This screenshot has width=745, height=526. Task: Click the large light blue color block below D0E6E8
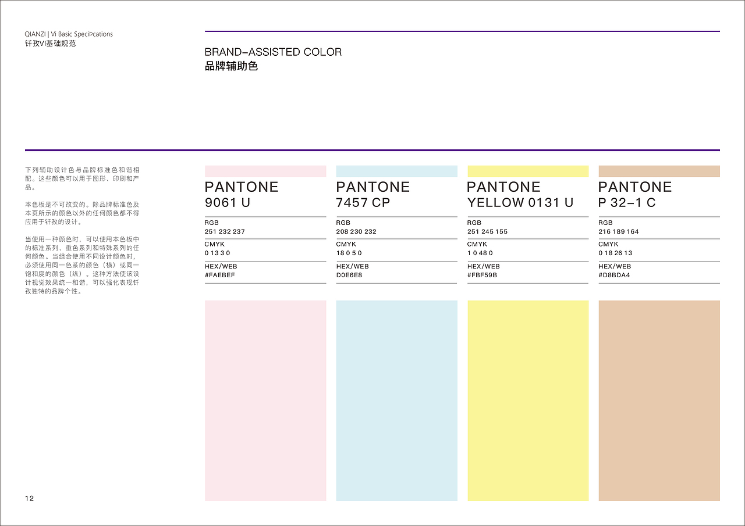point(397,400)
